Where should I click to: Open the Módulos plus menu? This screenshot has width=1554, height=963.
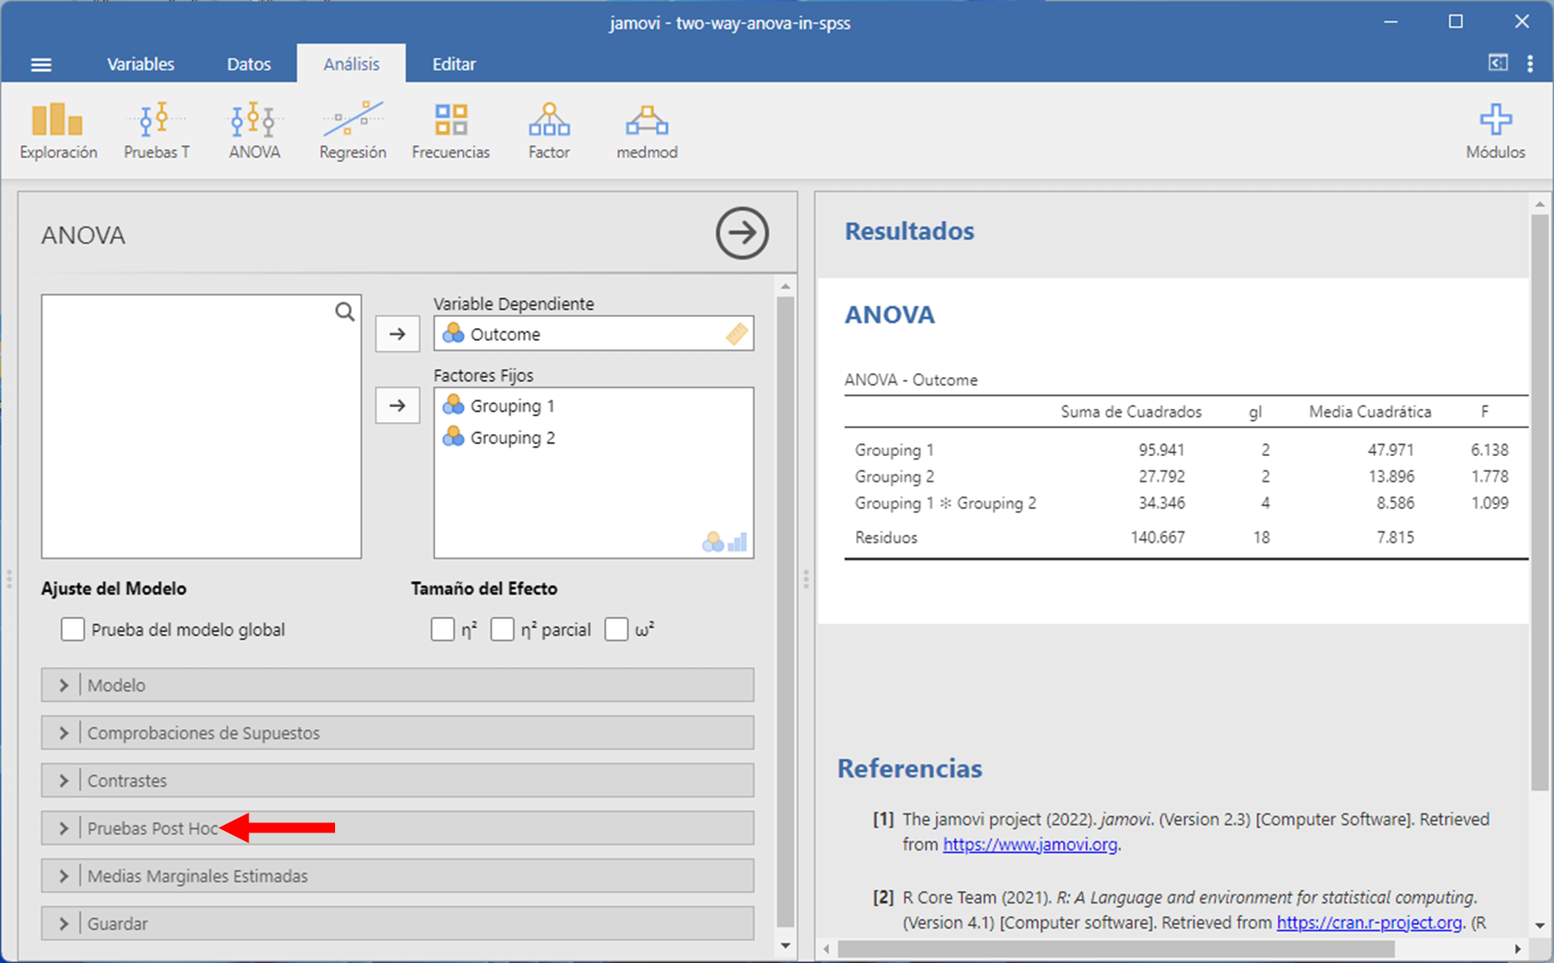click(x=1495, y=131)
